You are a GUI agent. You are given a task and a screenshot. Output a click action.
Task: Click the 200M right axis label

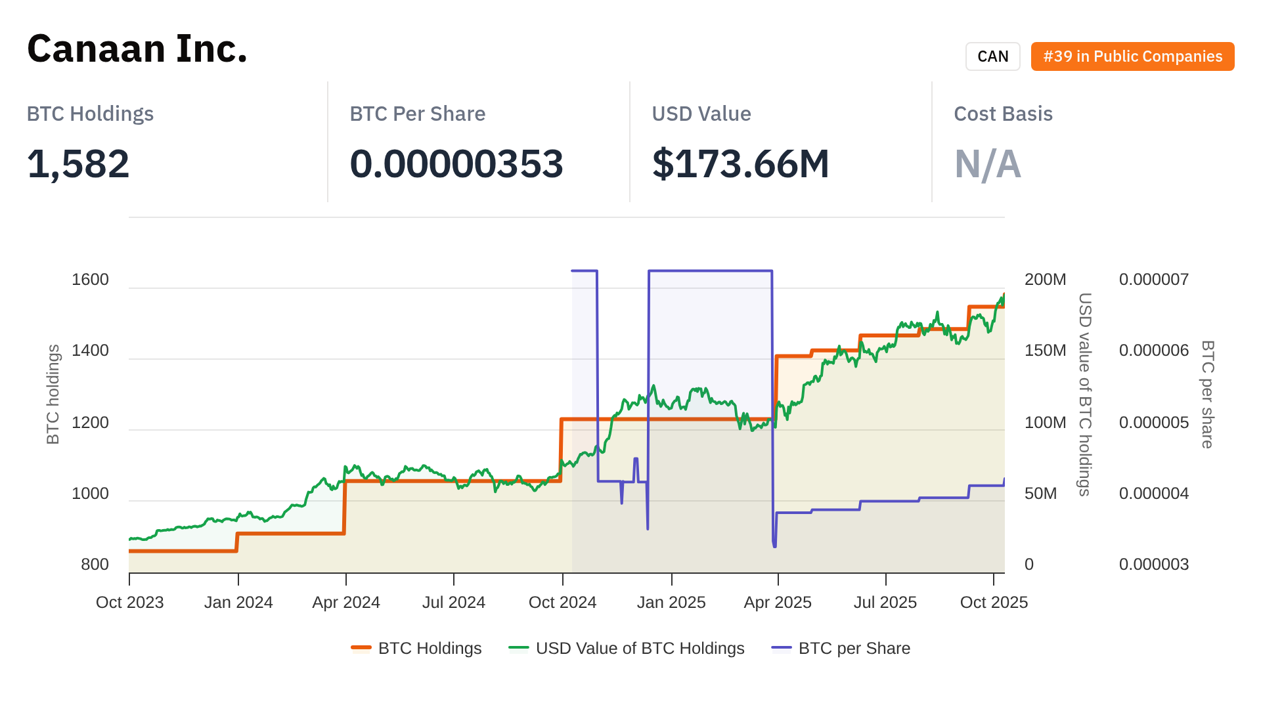coord(1045,280)
